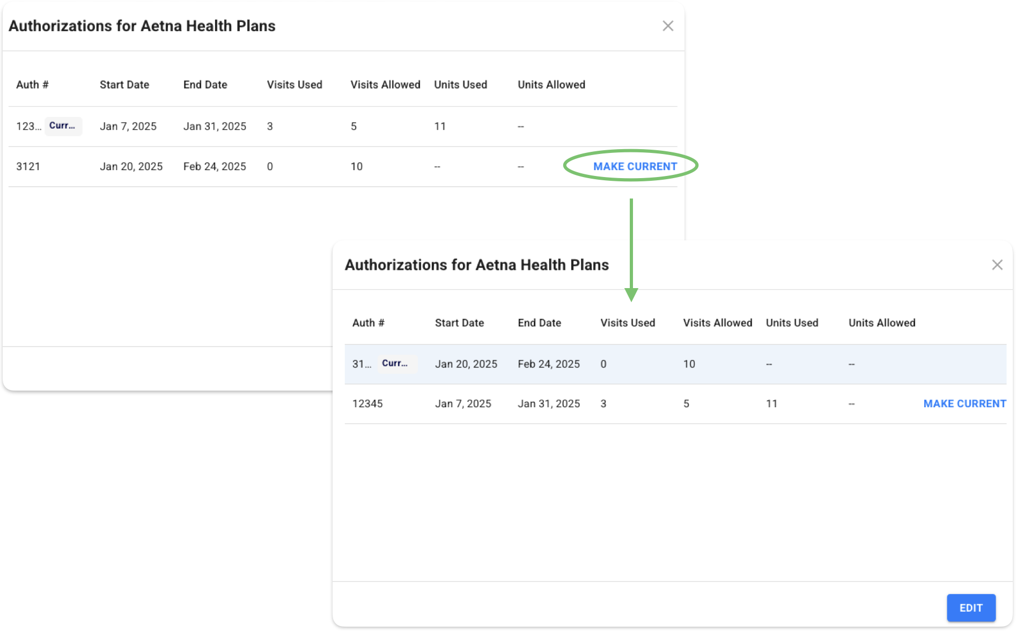
Task: Click Start Date header in back dialog
Action: 124,85
